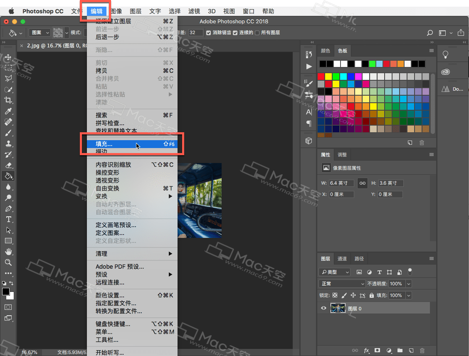
Task: Select the Blur tool
Action: (x=8, y=187)
